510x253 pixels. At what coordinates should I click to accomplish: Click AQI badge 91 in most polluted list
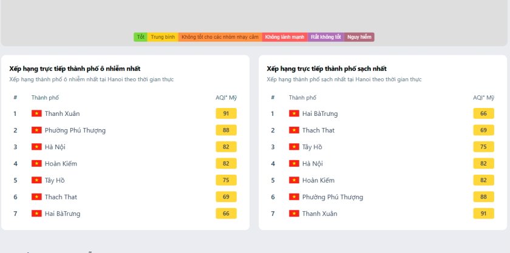click(x=226, y=113)
